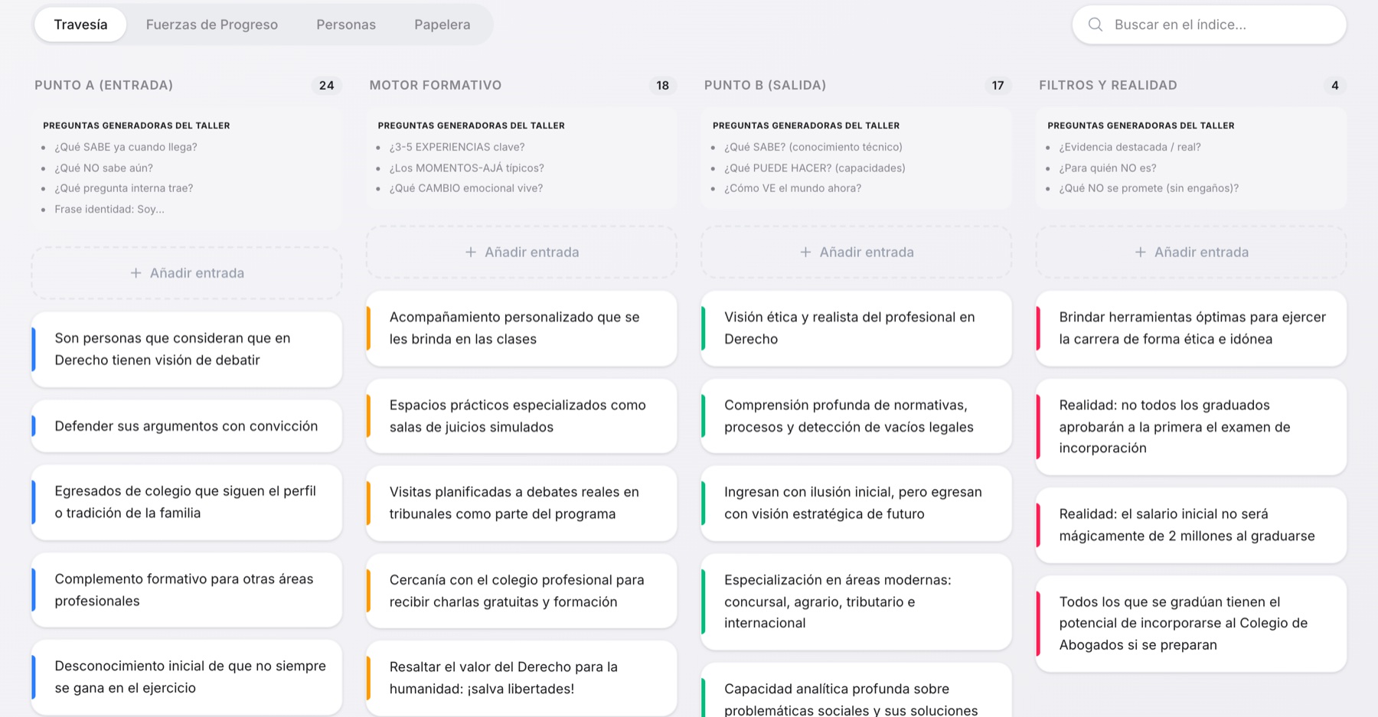The width and height of the screenshot is (1378, 717).
Task: Click the search magnifier icon
Action: tap(1095, 24)
